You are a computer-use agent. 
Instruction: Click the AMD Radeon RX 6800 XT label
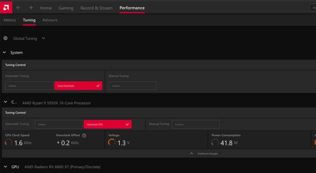point(62,167)
